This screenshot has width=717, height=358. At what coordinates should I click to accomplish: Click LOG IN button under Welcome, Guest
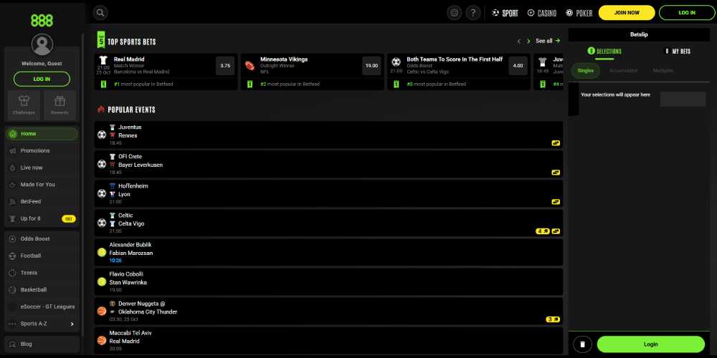[x=42, y=79]
